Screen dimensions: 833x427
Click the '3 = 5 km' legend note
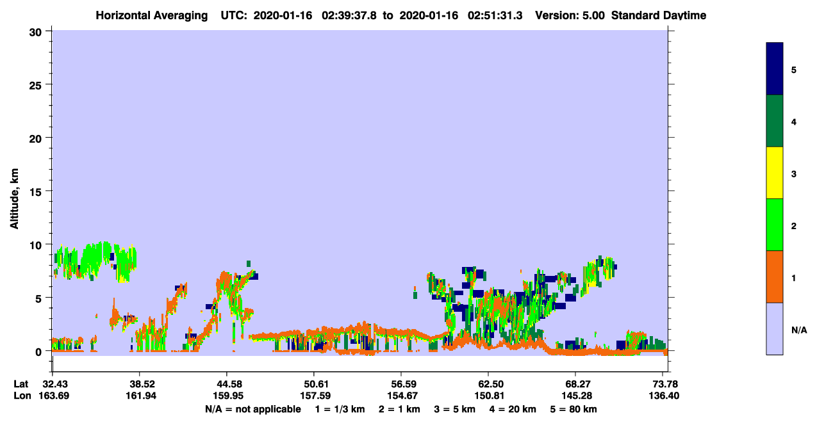[454, 409]
